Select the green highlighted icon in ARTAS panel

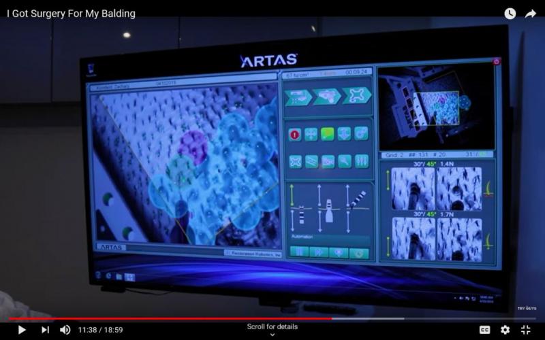tap(328, 134)
